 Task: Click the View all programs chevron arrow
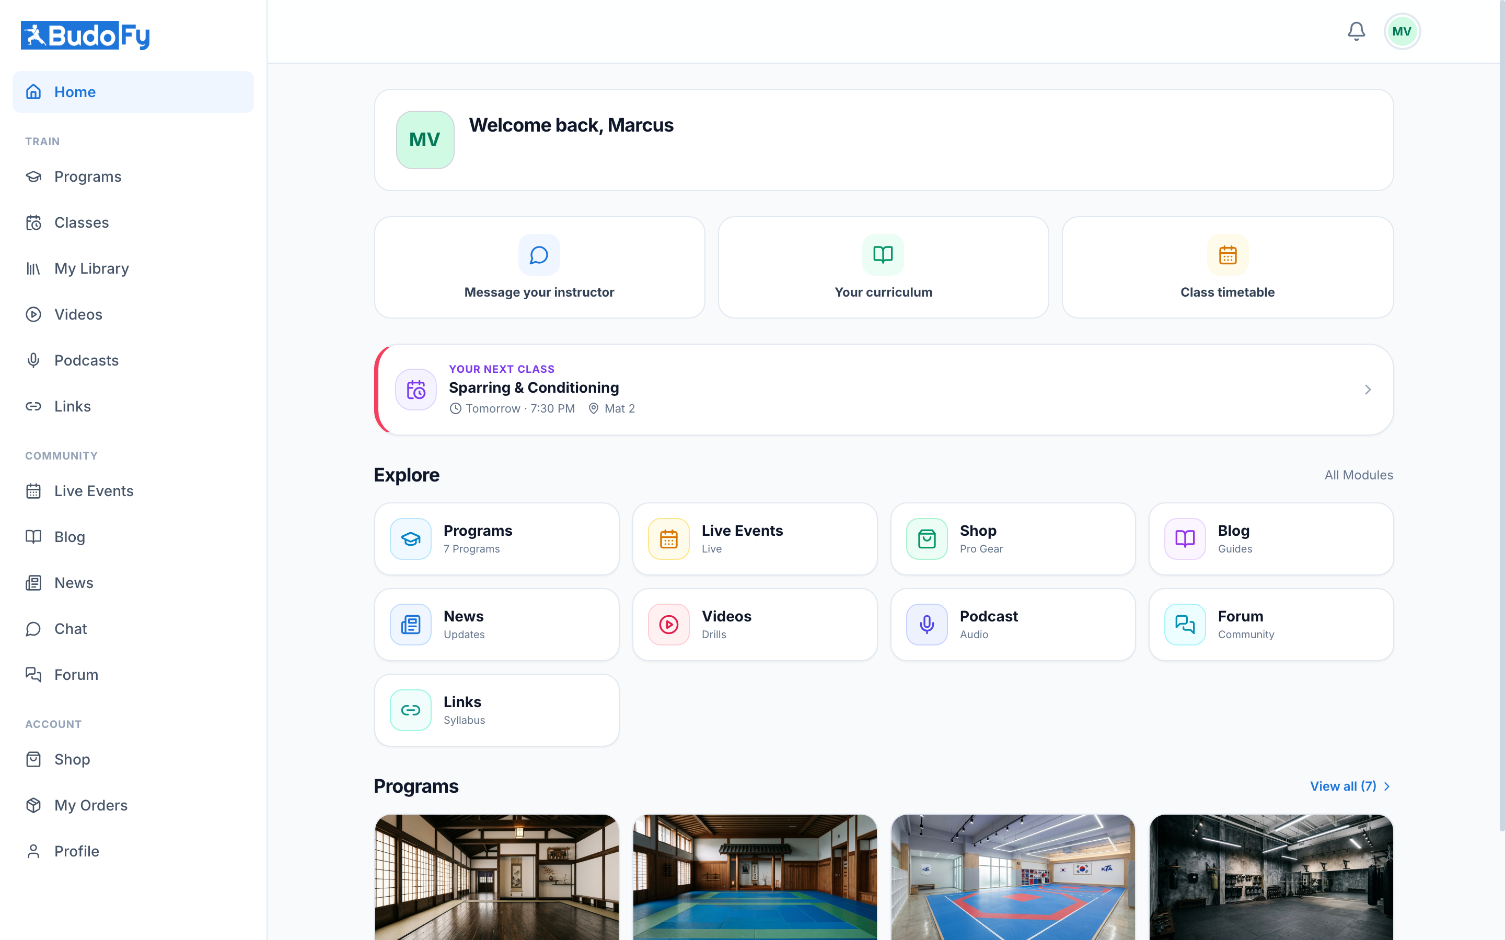[x=1386, y=786]
